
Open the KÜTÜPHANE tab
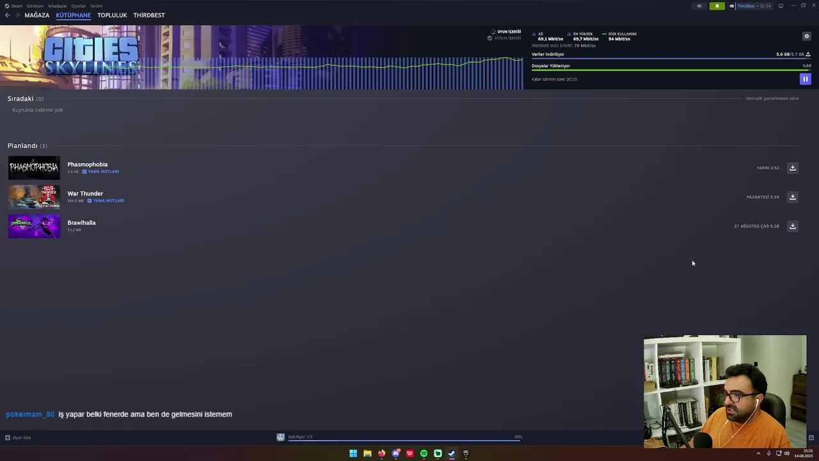[x=74, y=15]
